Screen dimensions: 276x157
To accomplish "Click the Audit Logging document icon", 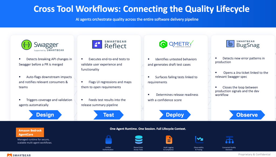I will tap(169, 140).
